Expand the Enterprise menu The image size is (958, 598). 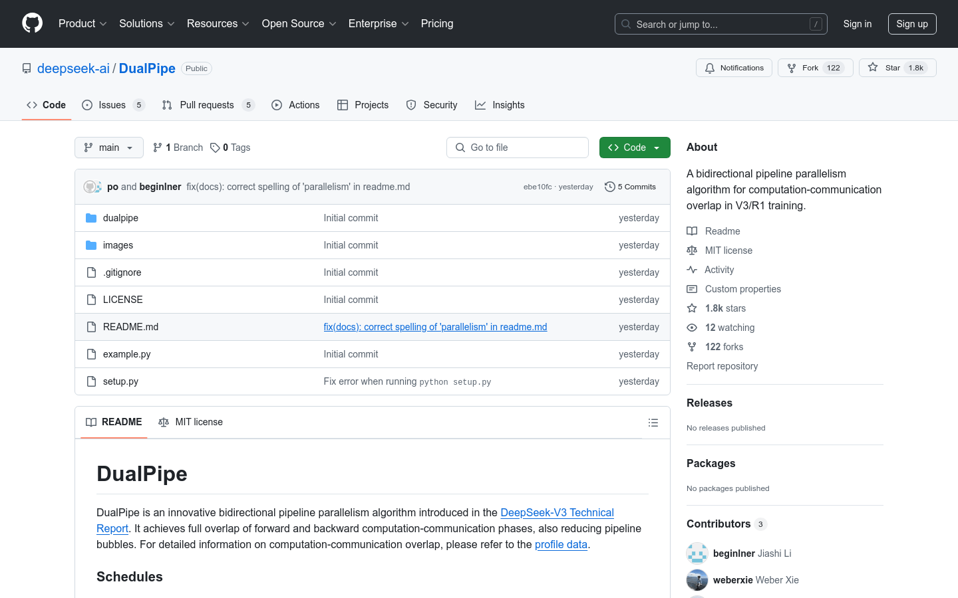379,23
